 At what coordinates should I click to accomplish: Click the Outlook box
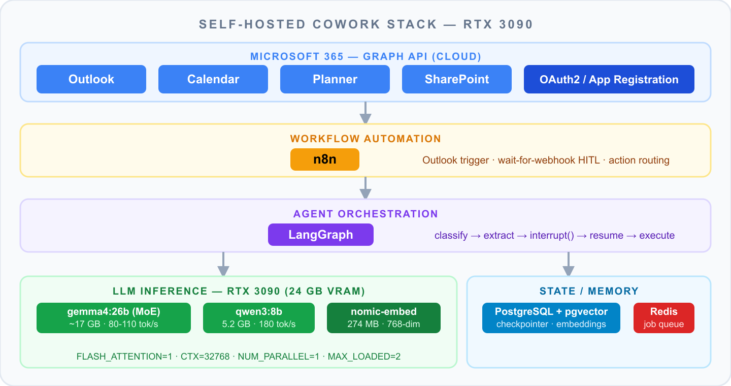coord(91,79)
